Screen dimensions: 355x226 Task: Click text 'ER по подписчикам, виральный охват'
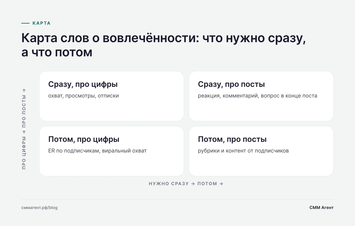coord(97,151)
